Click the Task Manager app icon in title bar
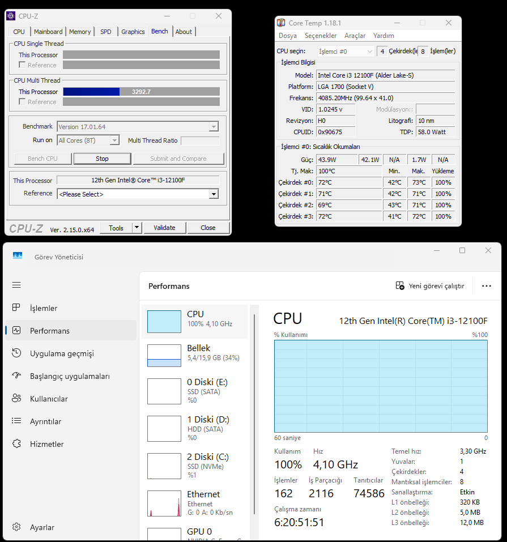The image size is (507, 542). coord(18,256)
